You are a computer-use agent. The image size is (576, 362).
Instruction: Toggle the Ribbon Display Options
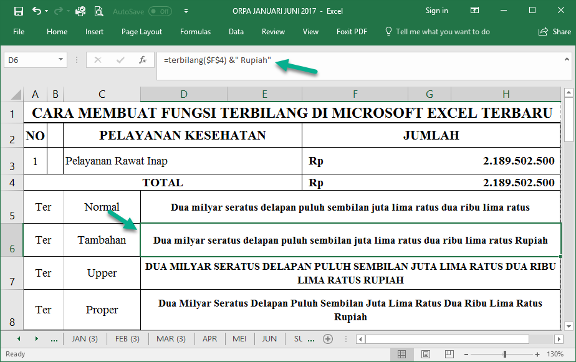(x=474, y=11)
